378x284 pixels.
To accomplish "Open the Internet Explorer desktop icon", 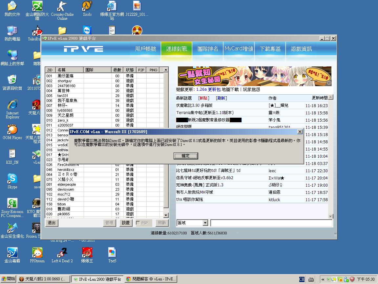I will (x=12, y=105).
